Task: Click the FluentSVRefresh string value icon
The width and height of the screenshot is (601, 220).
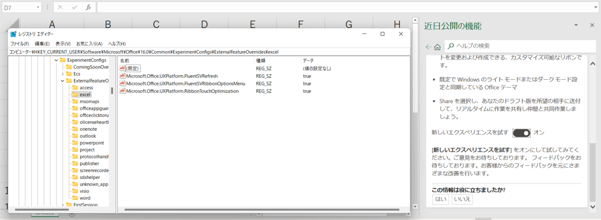Action: [x=122, y=76]
